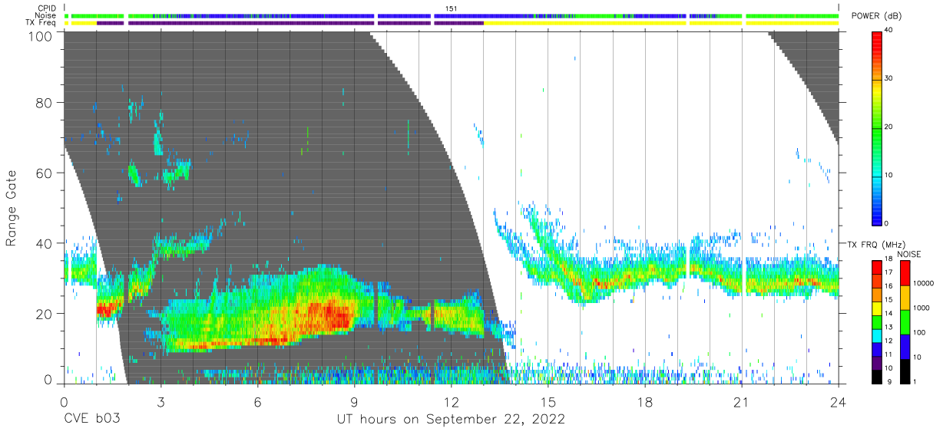Click the NOISE color bar's green segment

pos(905,322)
